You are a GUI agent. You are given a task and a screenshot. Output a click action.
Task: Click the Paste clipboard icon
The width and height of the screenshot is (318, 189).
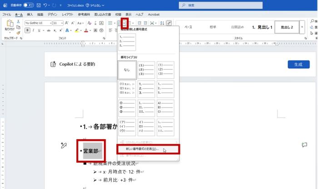click(x=9, y=25)
